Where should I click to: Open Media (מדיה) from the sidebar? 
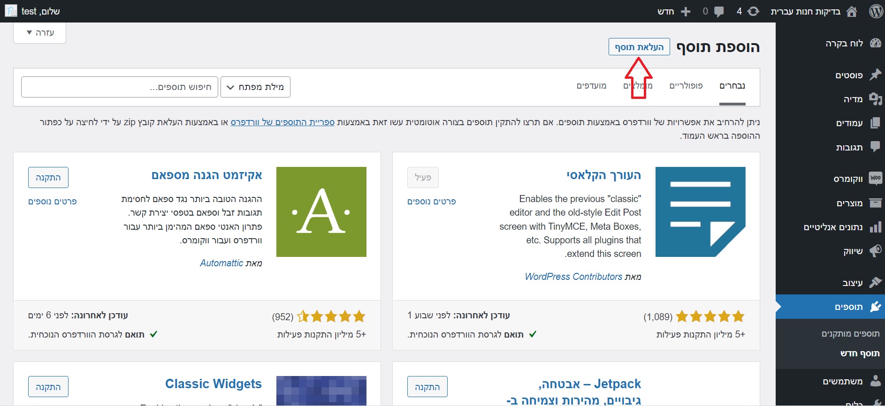point(853,99)
